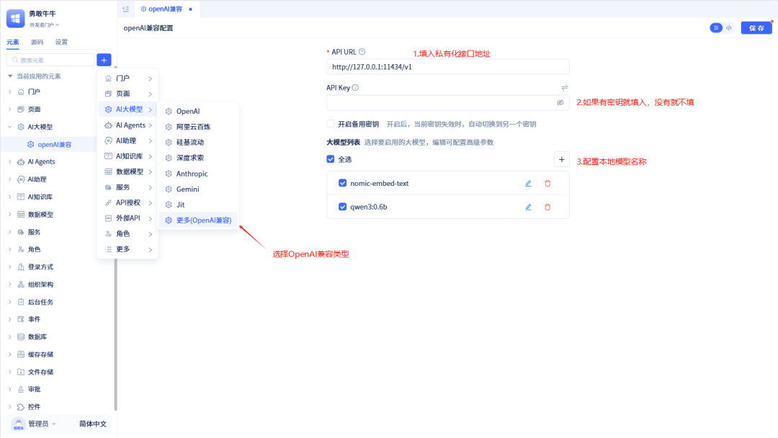Click the swap icon above API Key field
Screen dimensions: 778x438
[x=565, y=88]
